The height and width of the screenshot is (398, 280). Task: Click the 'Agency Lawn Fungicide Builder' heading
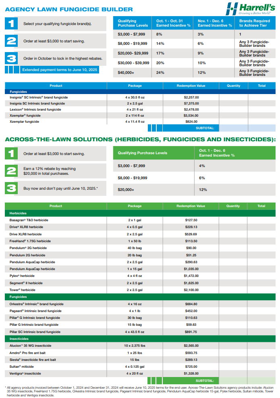(x=68, y=9)
